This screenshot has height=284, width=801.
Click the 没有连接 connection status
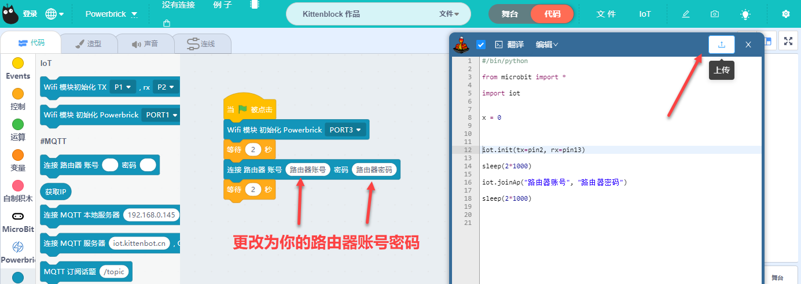178,5
